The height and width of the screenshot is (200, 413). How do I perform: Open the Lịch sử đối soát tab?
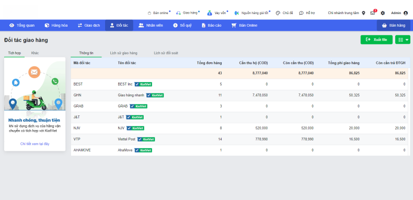(166, 53)
